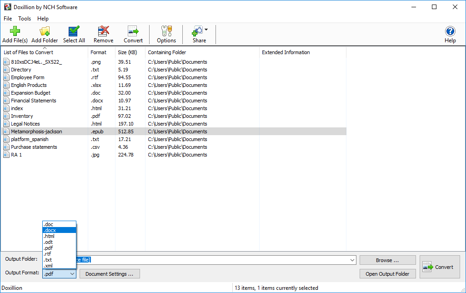This screenshot has width=466, height=293.
Task: Open the Options toolbar icon
Action: tap(166, 31)
